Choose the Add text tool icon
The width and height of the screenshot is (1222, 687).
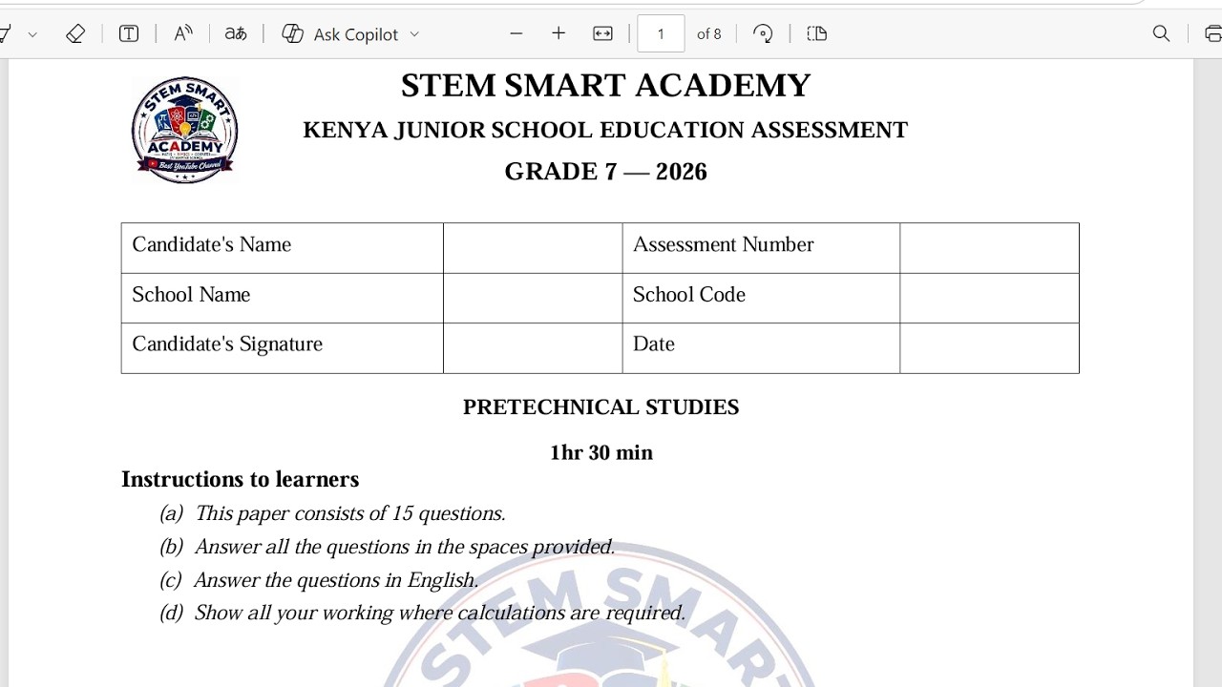[x=129, y=34]
